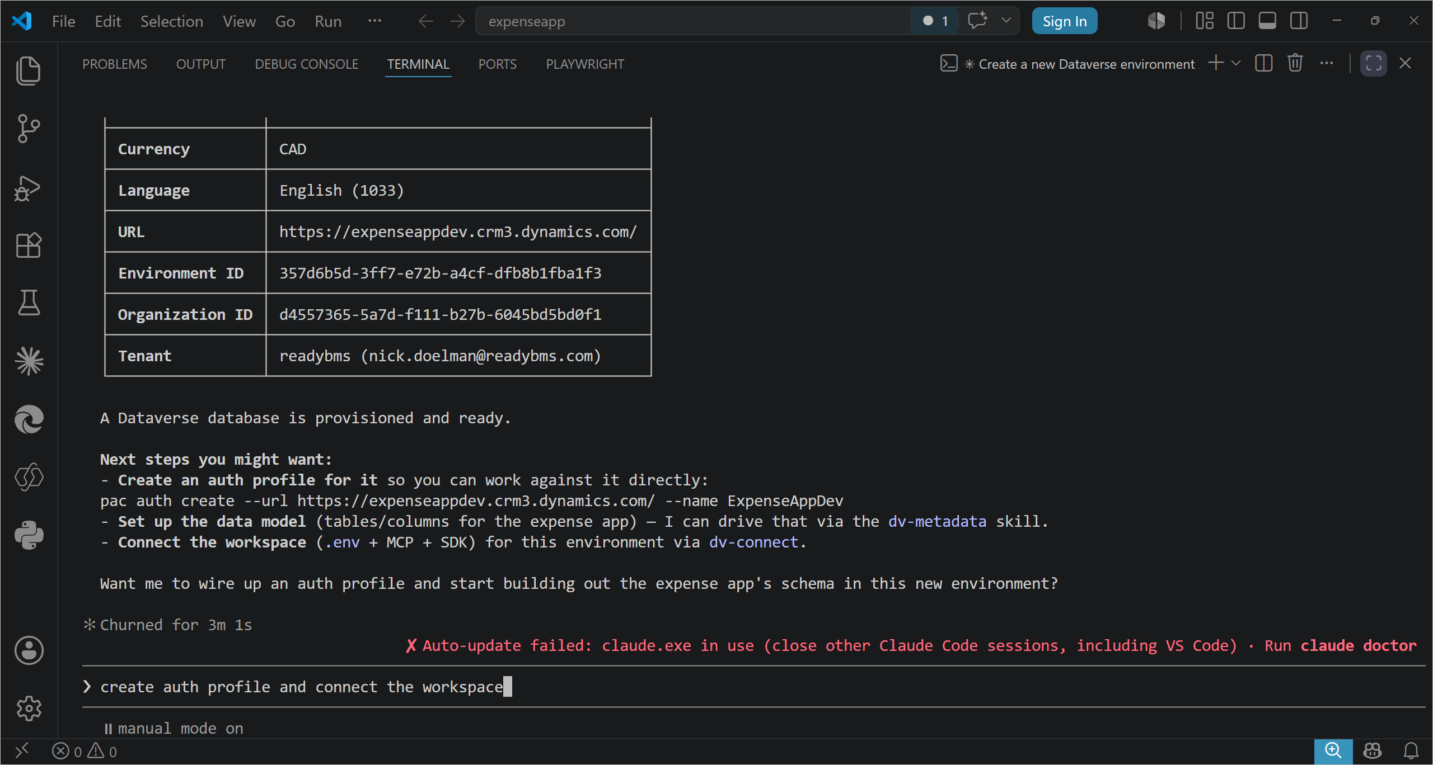Switch to the DEBUG CONSOLE tab
This screenshot has width=1433, height=765.
[306, 64]
